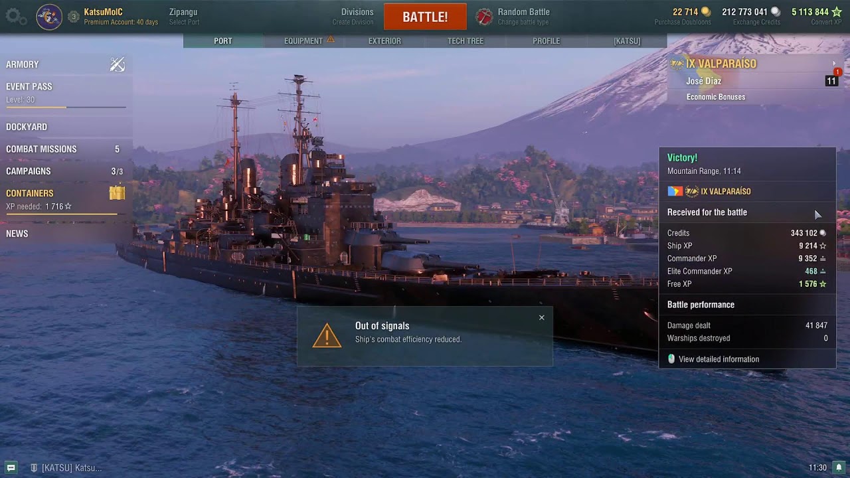Screen dimensions: 850x478
Task: Click the account level 3 badge
Action: point(74,17)
